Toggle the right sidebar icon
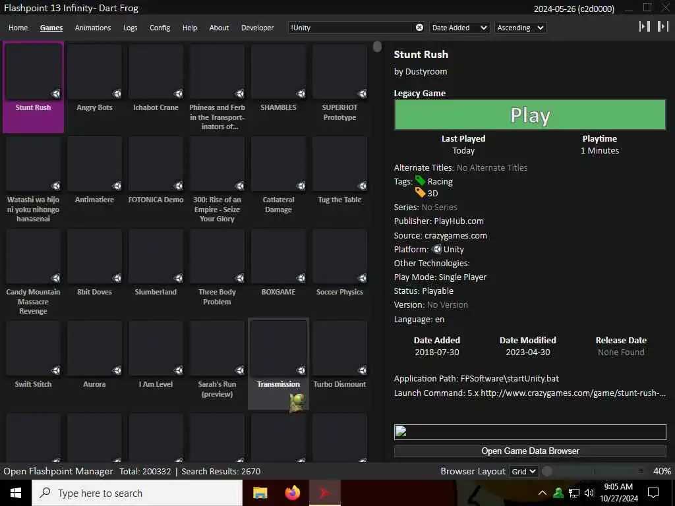This screenshot has height=506, width=675. (662, 26)
